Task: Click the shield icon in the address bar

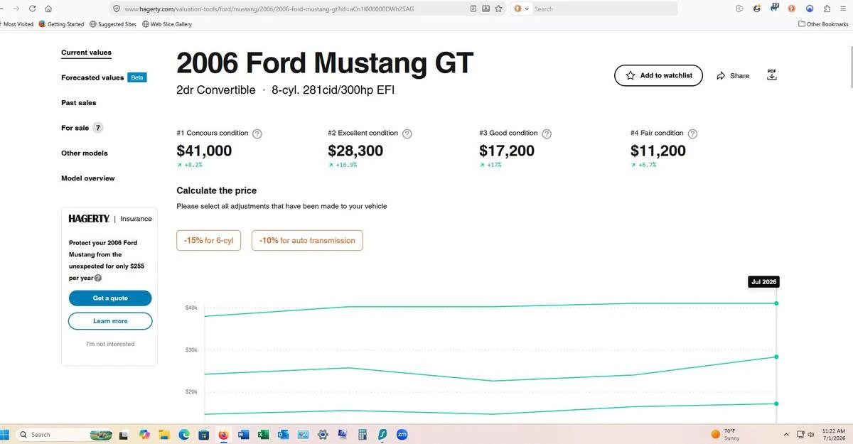Action: point(117,9)
